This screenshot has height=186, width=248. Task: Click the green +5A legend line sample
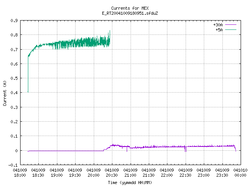point(231,29)
